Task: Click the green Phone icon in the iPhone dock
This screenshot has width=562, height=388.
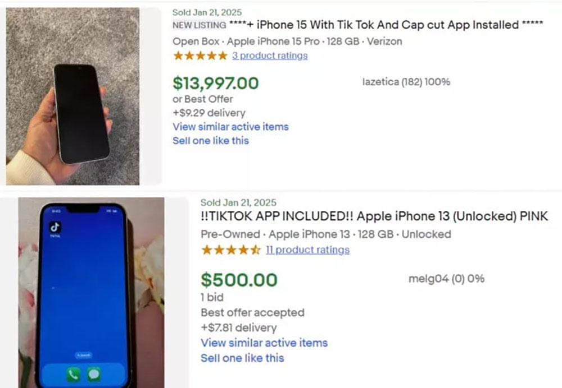Action: (x=74, y=374)
